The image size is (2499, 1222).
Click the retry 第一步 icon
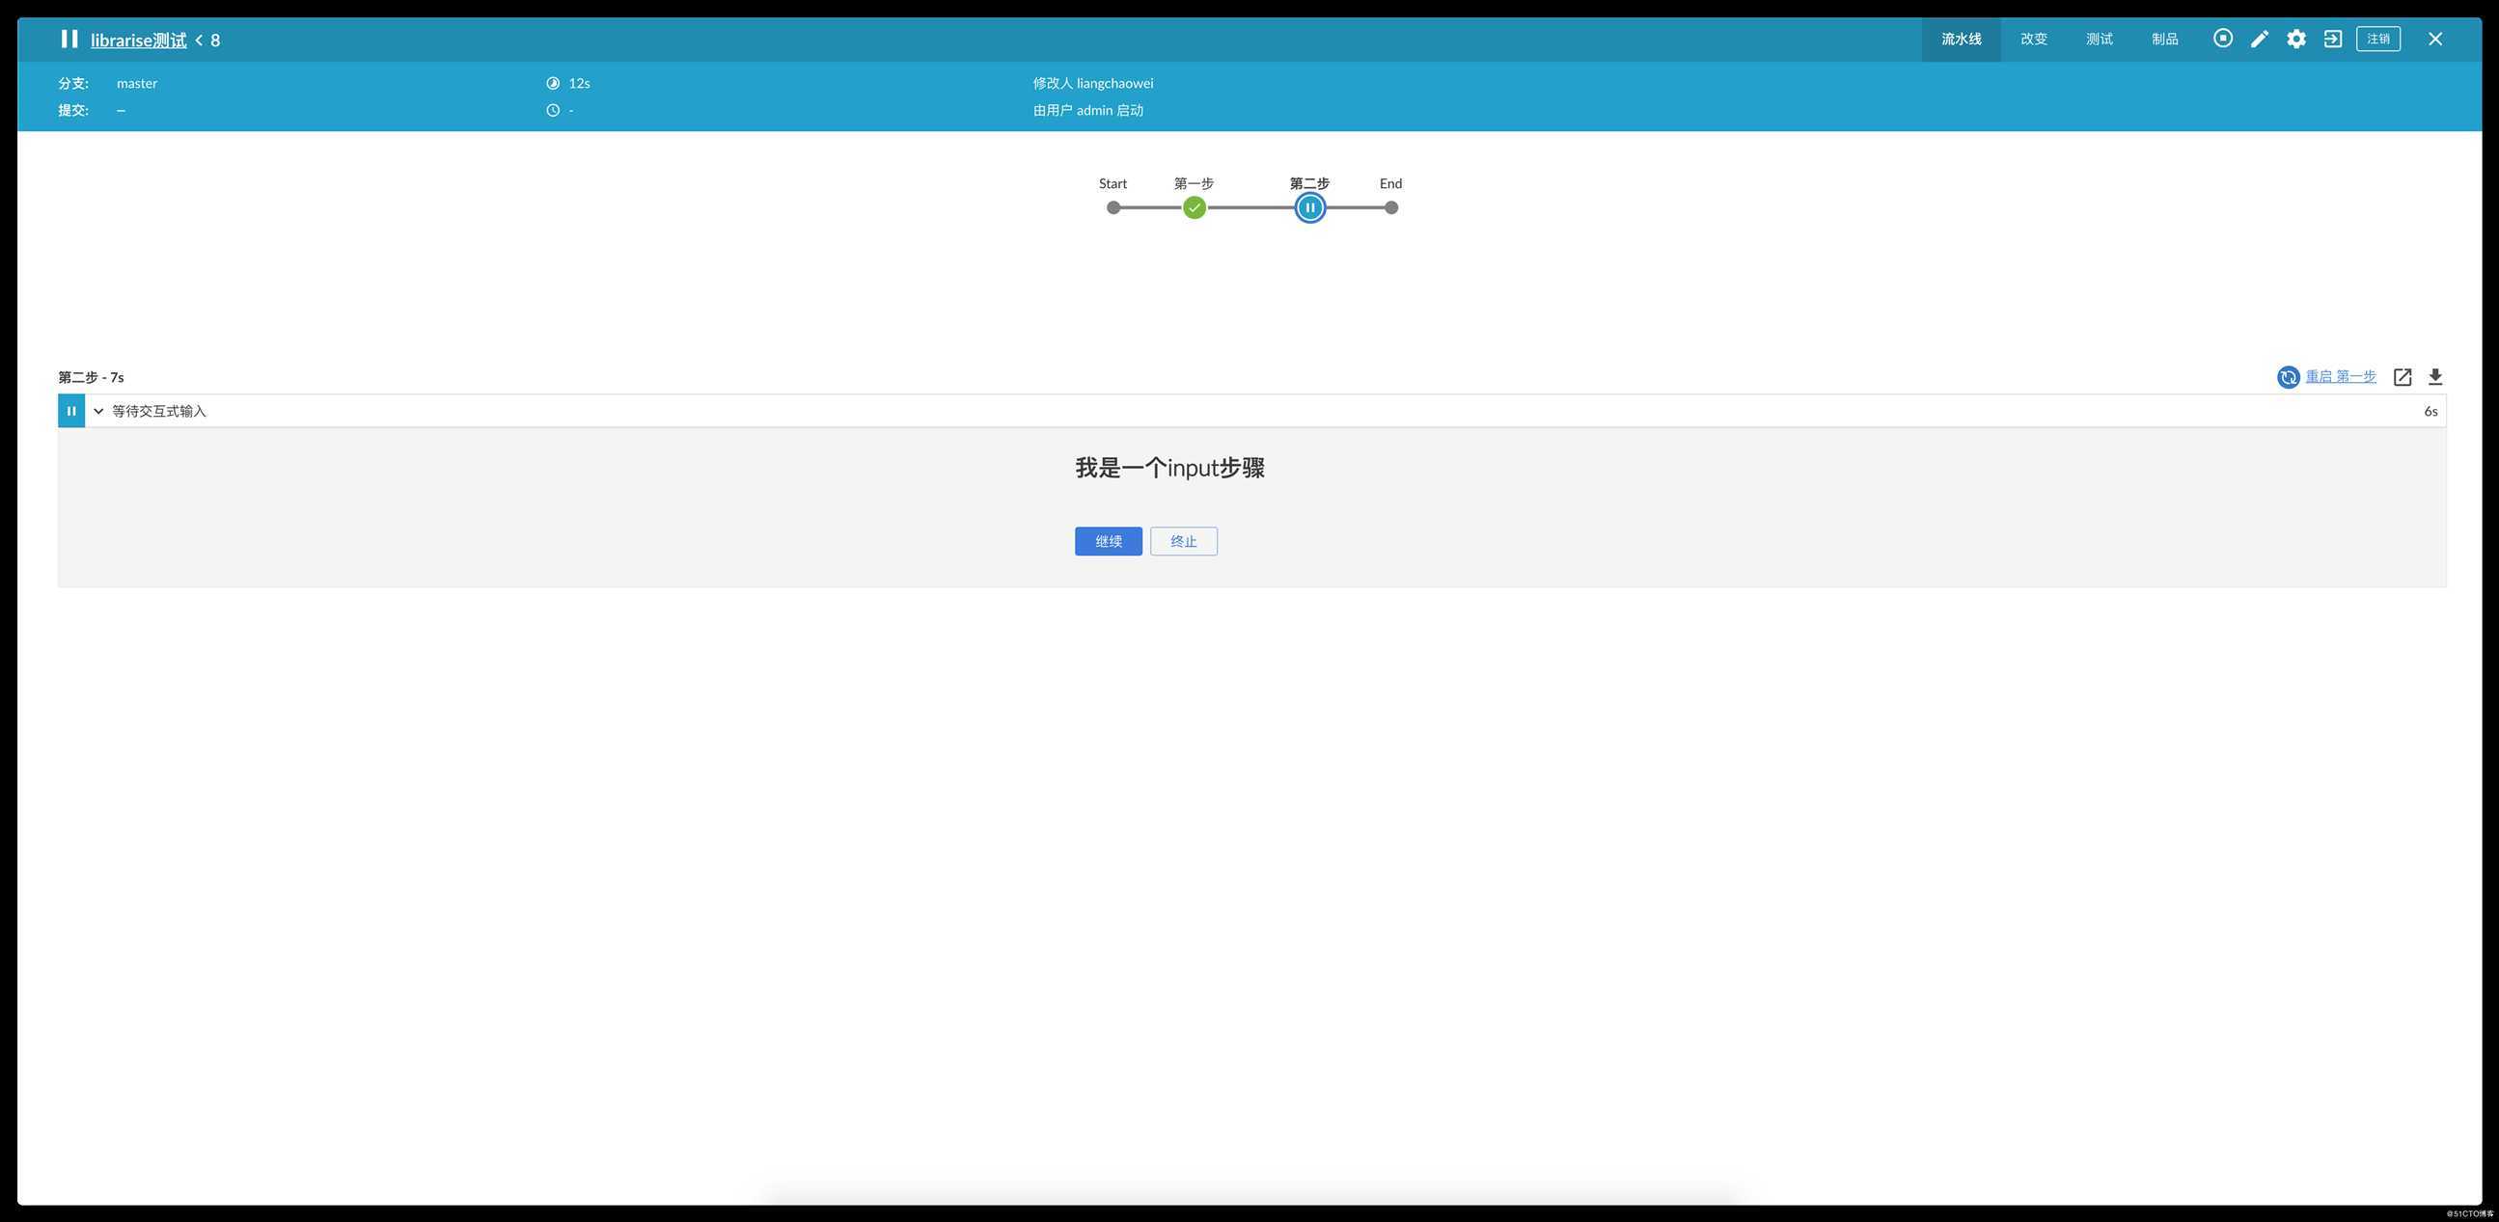(2289, 377)
